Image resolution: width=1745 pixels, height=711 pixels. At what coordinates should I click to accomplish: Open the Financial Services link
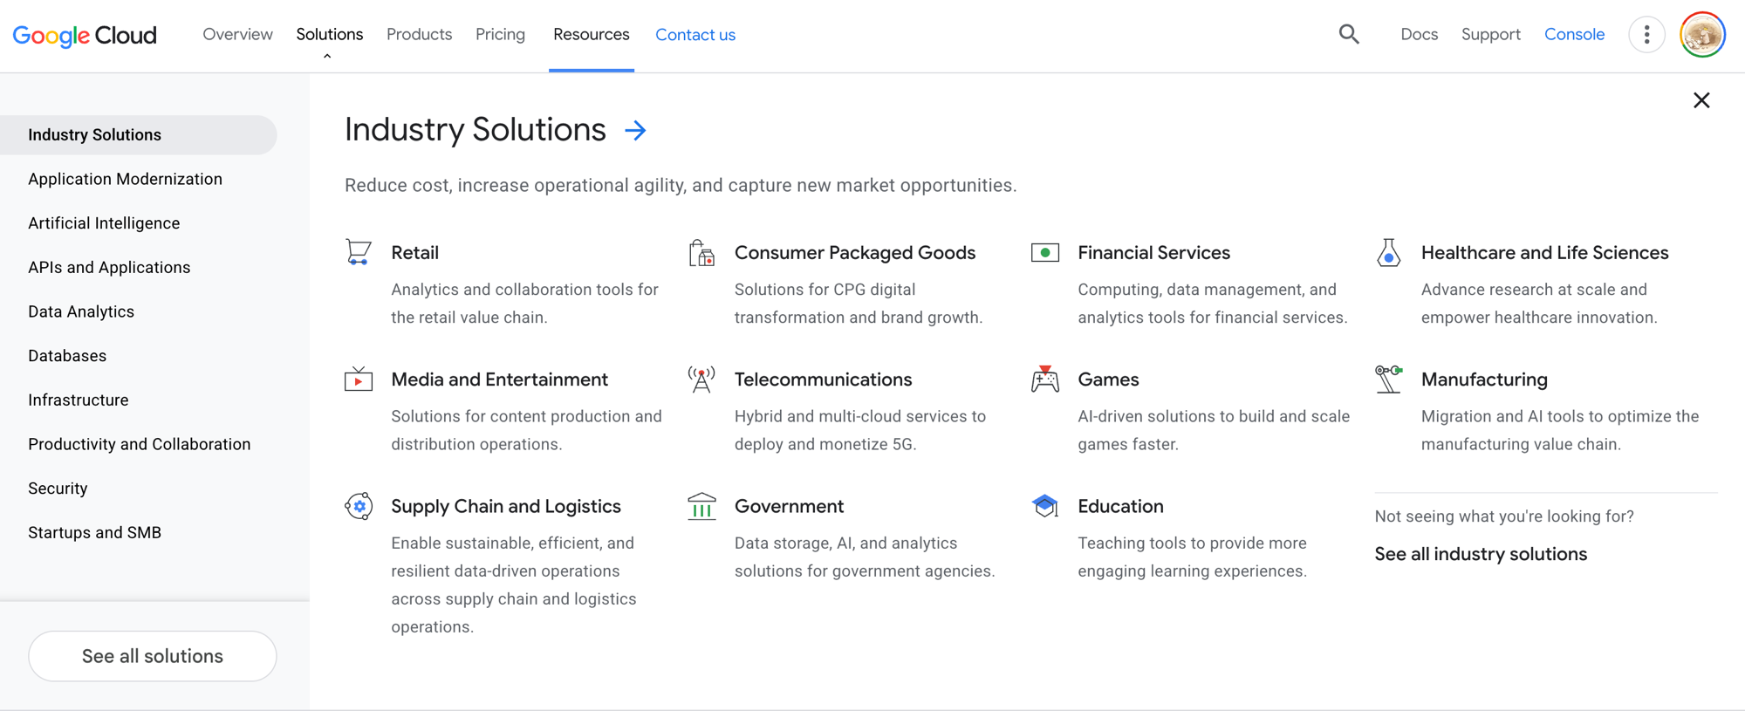click(x=1153, y=252)
